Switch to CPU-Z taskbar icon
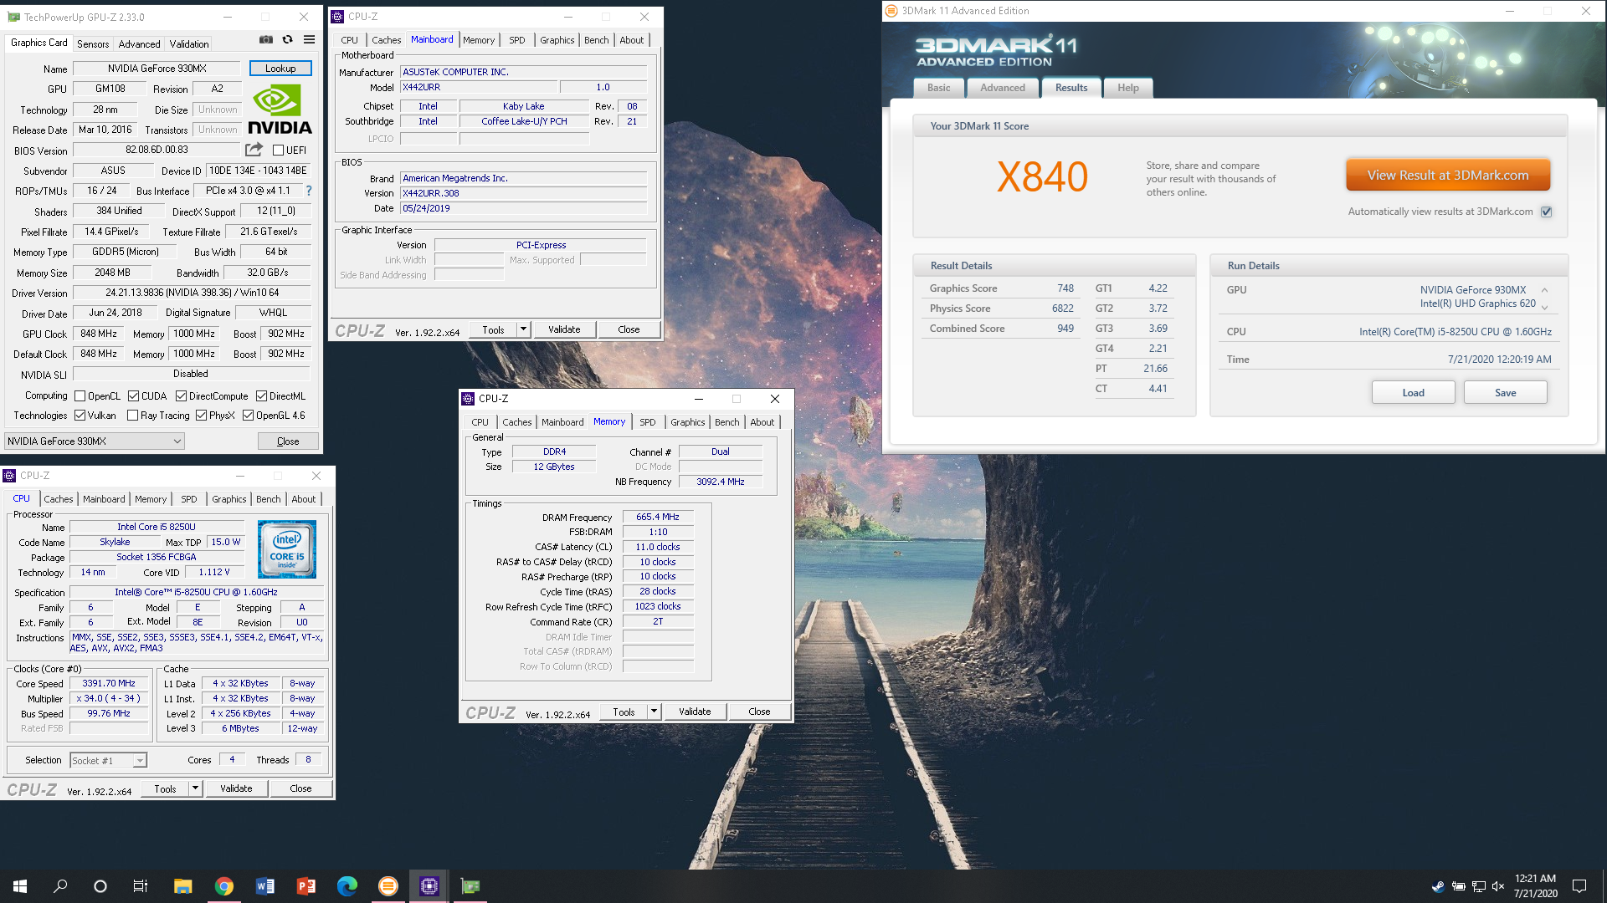The width and height of the screenshot is (1607, 903). [429, 886]
